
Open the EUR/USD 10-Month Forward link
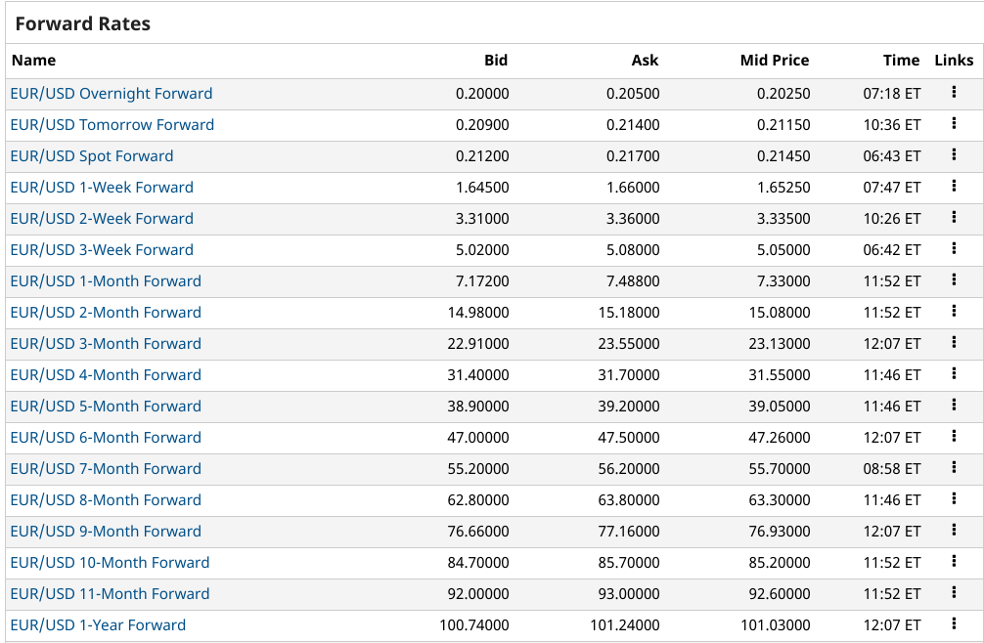(x=110, y=563)
